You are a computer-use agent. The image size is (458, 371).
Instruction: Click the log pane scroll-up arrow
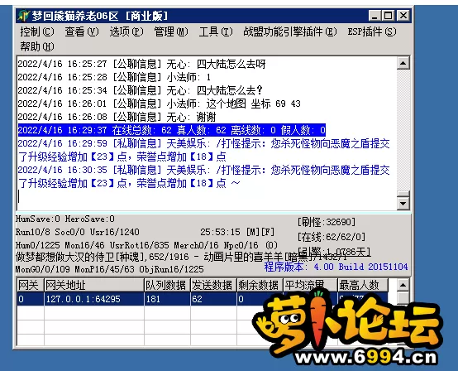pyautogui.click(x=403, y=63)
